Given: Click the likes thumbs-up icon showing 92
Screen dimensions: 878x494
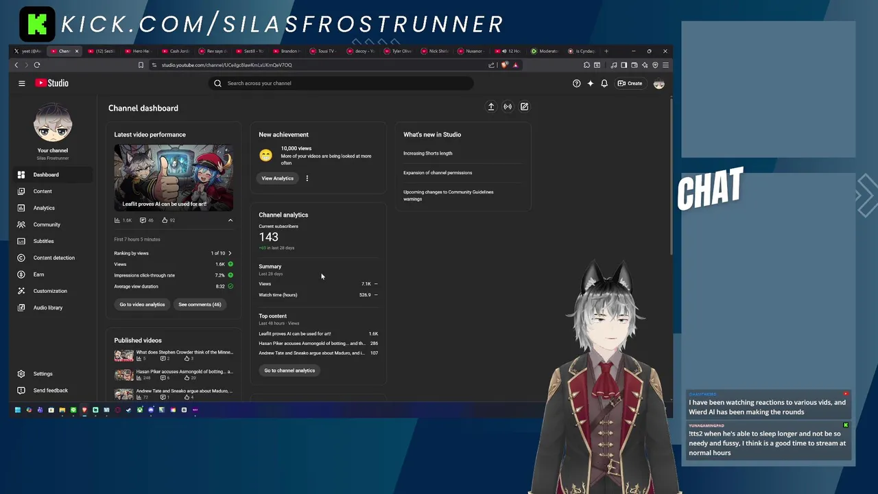Looking at the screenshot, I should click(164, 220).
